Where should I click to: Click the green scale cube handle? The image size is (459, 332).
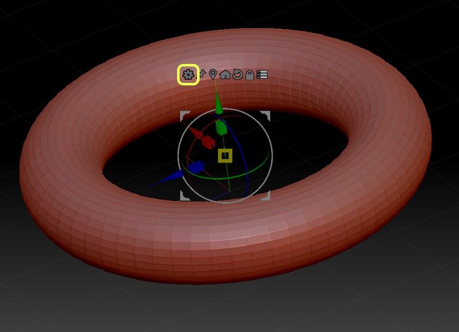coord(221,127)
